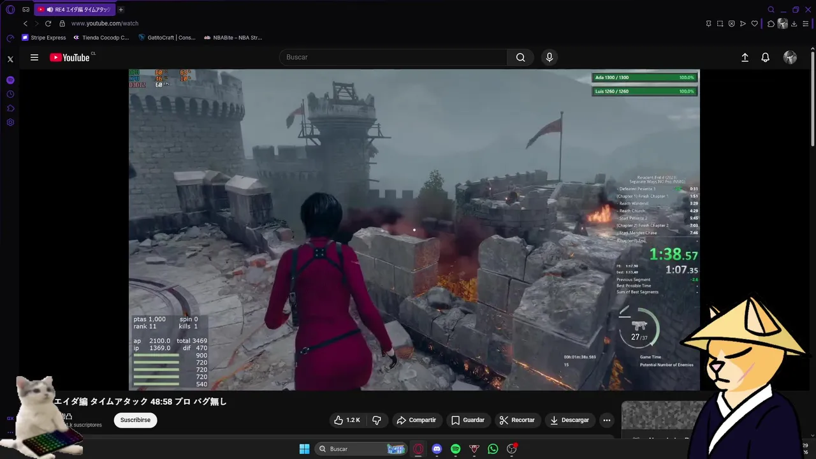Click the video player to pause
Screen dimensions: 816x459
[x=414, y=229]
